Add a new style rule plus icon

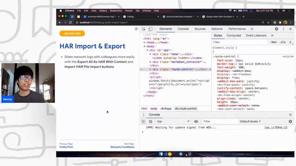click(290, 42)
